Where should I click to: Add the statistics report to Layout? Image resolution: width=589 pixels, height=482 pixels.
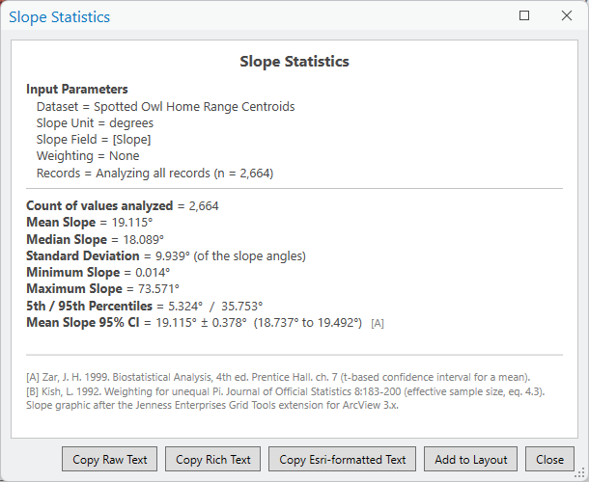470,459
